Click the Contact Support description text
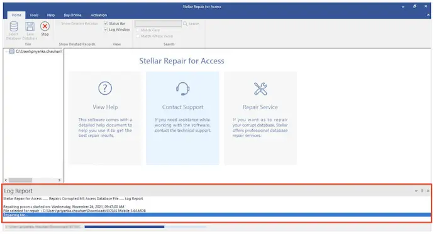The image size is (434, 234). (182, 125)
